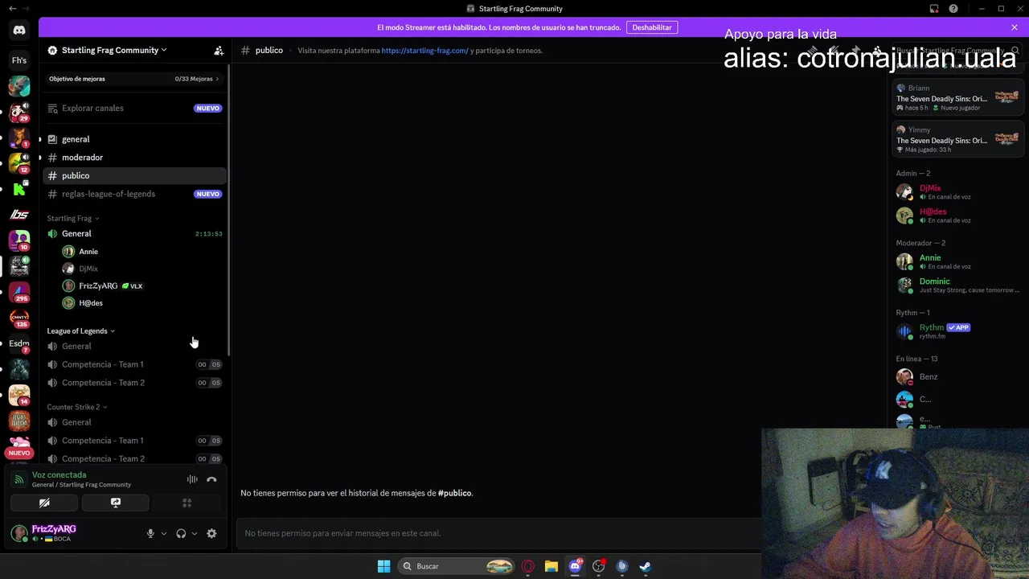Dismiss the streamer mode banner

[x=1015, y=27]
